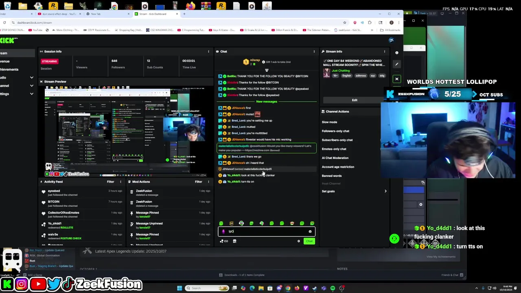This screenshot has width=521, height=293.
Task: Click Windows taskbar search box
Action: pos(207,288)
